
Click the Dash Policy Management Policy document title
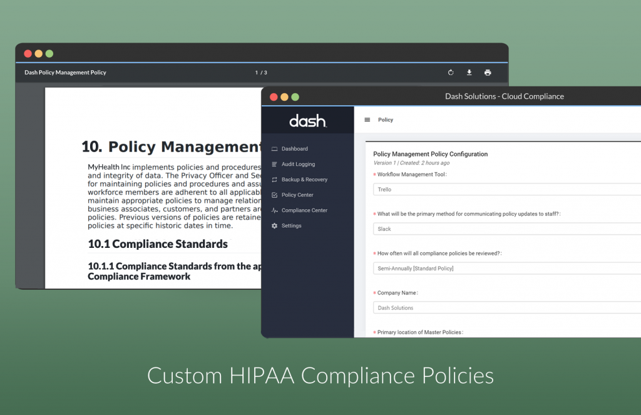tap(65, 73)
